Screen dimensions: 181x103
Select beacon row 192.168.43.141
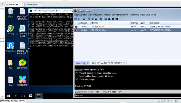pos(127,27)
